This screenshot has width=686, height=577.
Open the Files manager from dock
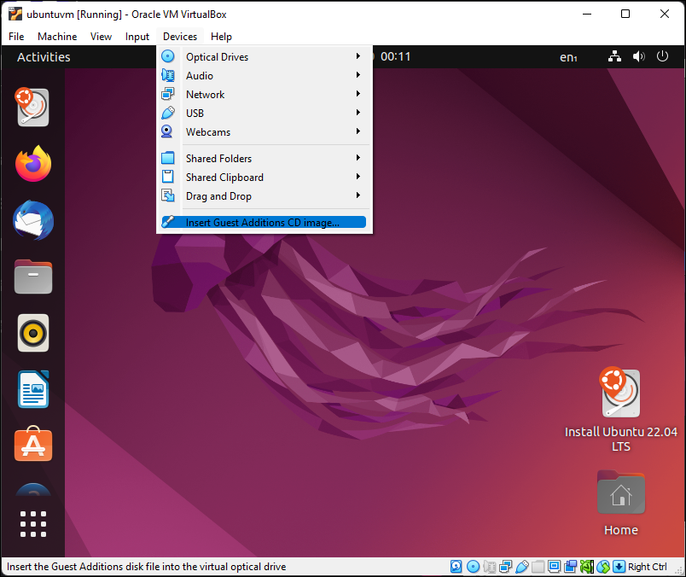(x=33, y=277)
